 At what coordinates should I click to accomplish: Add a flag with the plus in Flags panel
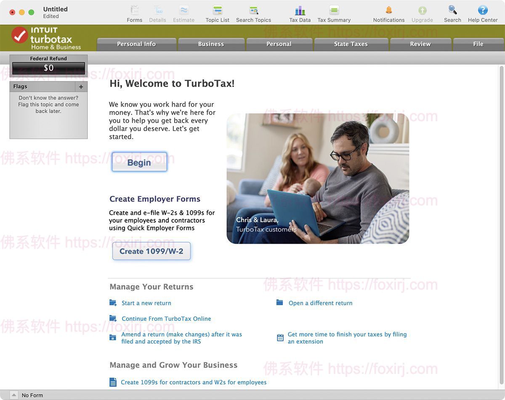point(81,86)
